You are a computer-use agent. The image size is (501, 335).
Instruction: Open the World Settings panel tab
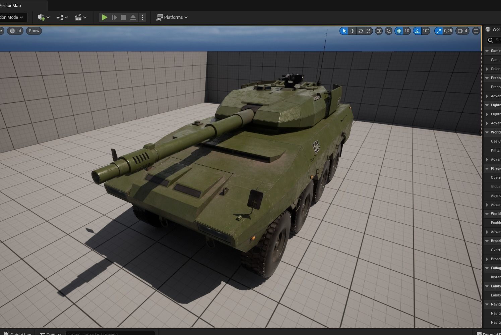(493, 30)
